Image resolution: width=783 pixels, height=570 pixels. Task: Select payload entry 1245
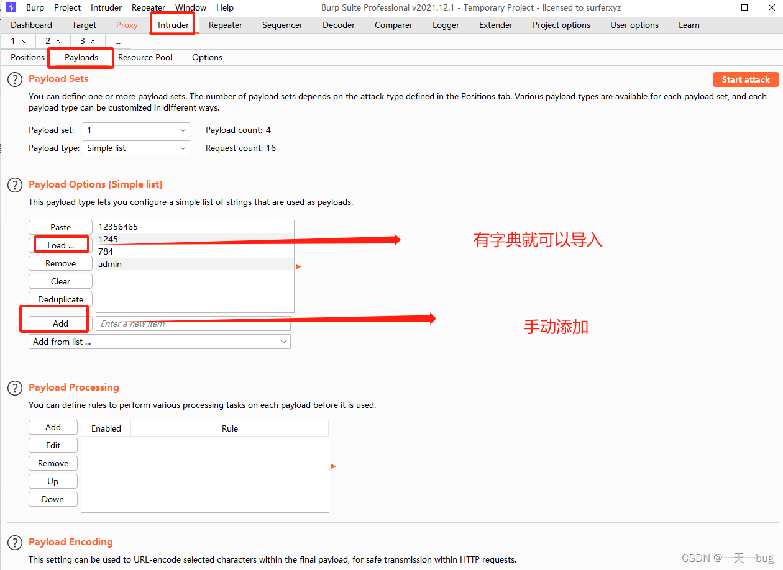tap(195, 239)
